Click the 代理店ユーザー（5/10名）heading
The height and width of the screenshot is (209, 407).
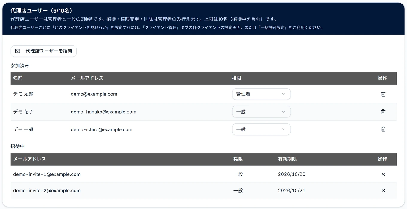42,11
